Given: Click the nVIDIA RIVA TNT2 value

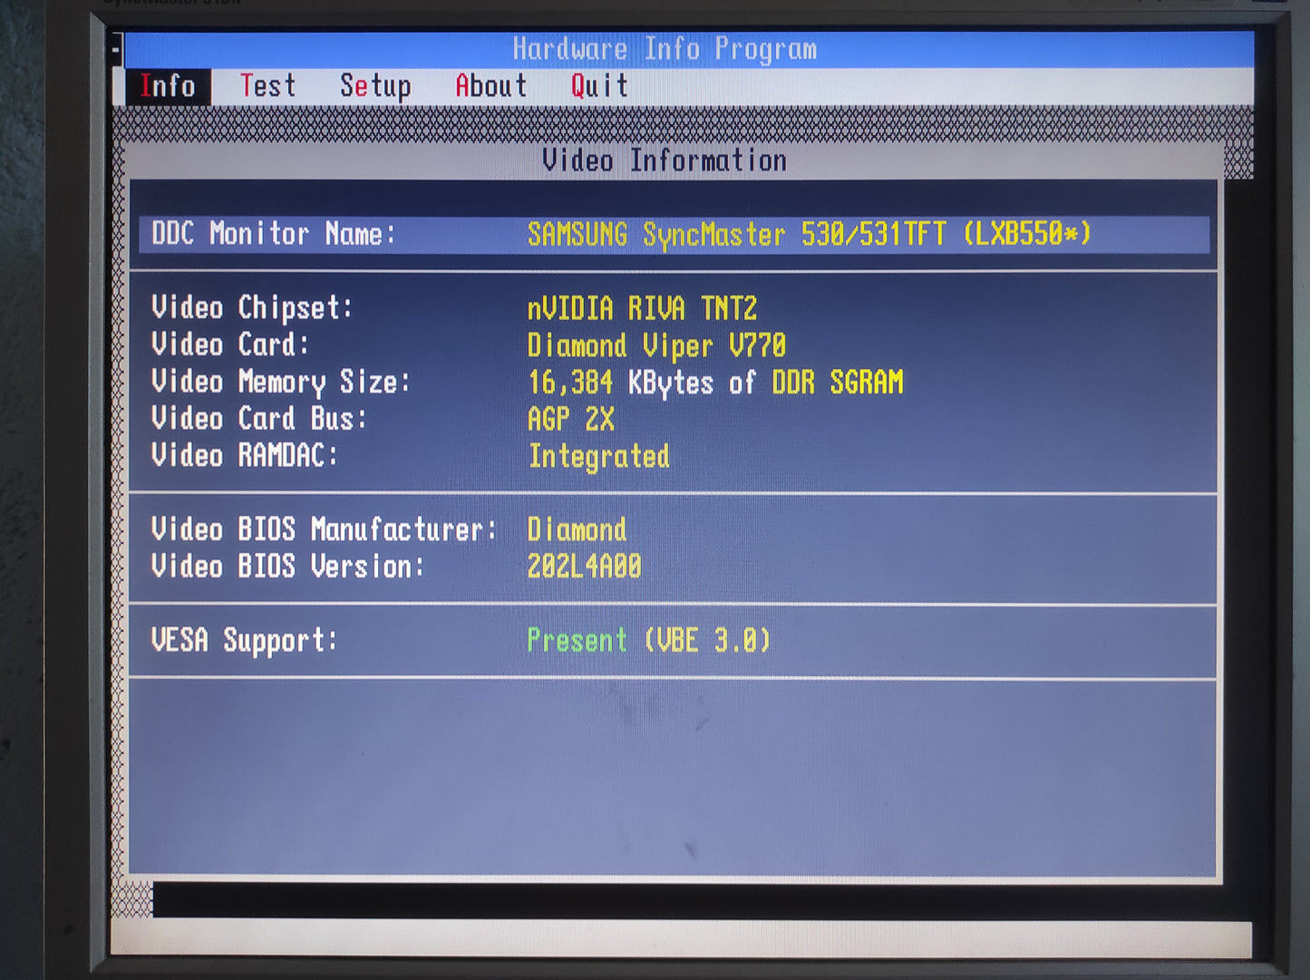Looking at the screenshot, I should point(642,308).
